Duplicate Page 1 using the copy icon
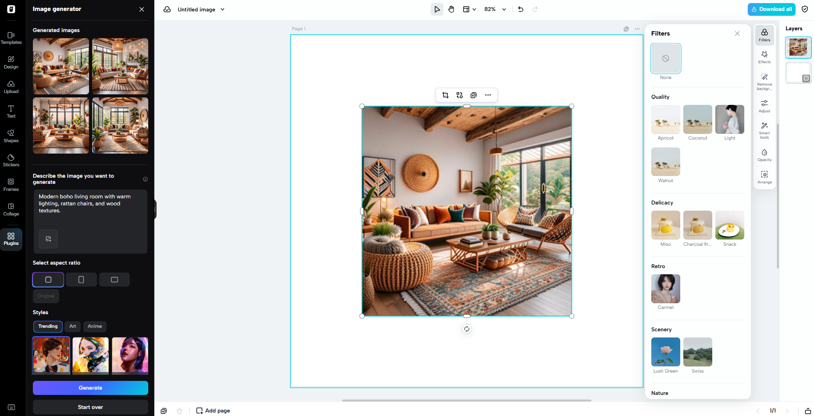 tap(626, 29)
